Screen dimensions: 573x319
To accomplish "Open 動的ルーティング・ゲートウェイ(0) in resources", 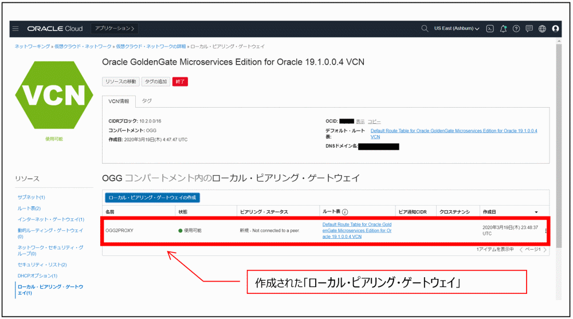I will pyautogui.click(x=50, y=234).
